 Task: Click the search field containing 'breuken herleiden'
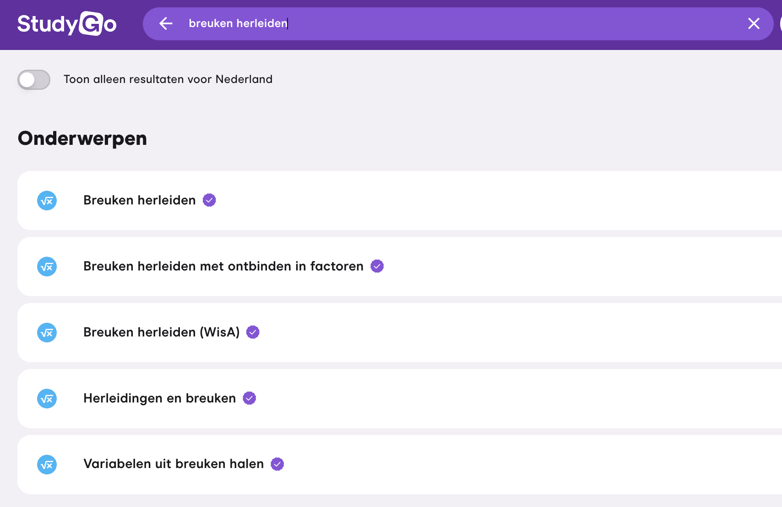pos(458,24)
